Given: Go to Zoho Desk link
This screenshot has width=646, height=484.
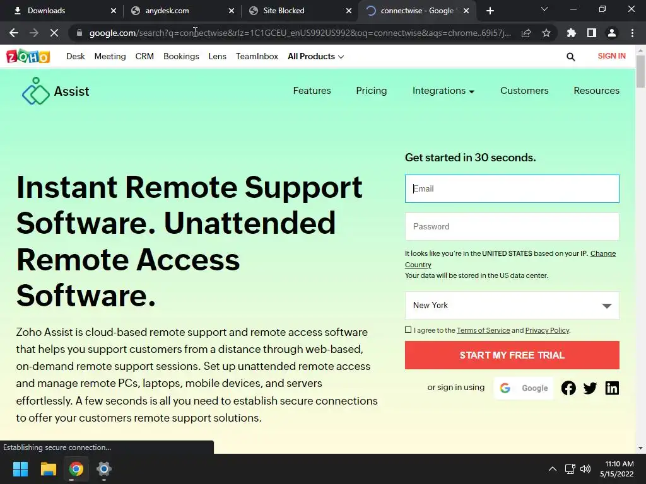Looking at the screenshot, I should point(76,56).
